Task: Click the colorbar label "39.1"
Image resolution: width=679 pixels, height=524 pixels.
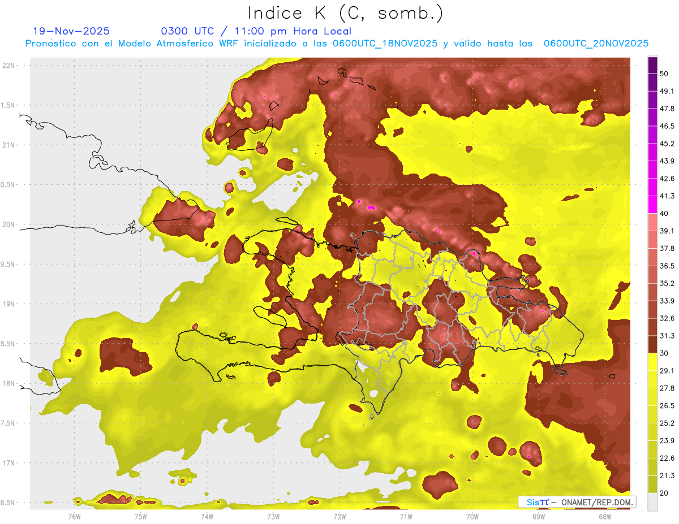Action: click(667, 231)
